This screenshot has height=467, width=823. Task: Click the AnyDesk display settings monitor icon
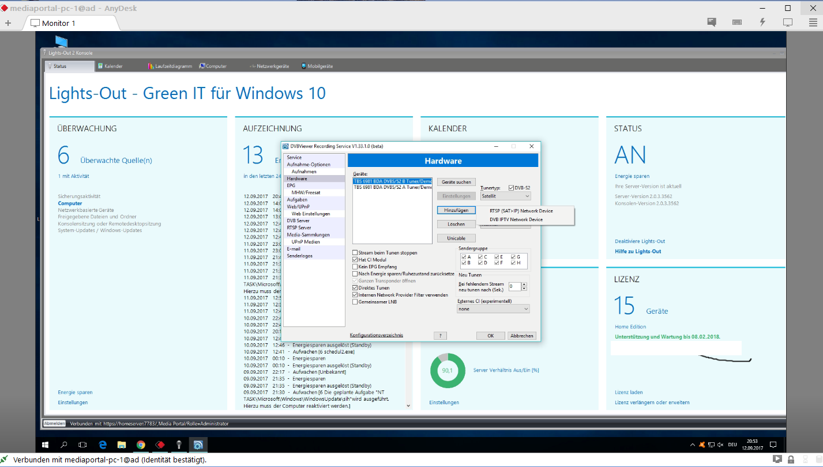click(788, 22)
